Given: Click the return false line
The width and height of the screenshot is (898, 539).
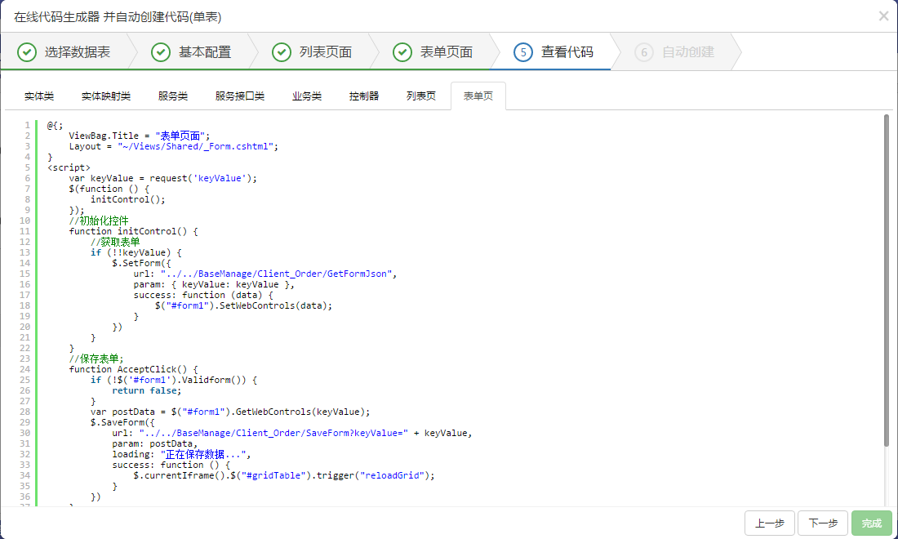Looking at the screenshot, I should coord(147,390).
